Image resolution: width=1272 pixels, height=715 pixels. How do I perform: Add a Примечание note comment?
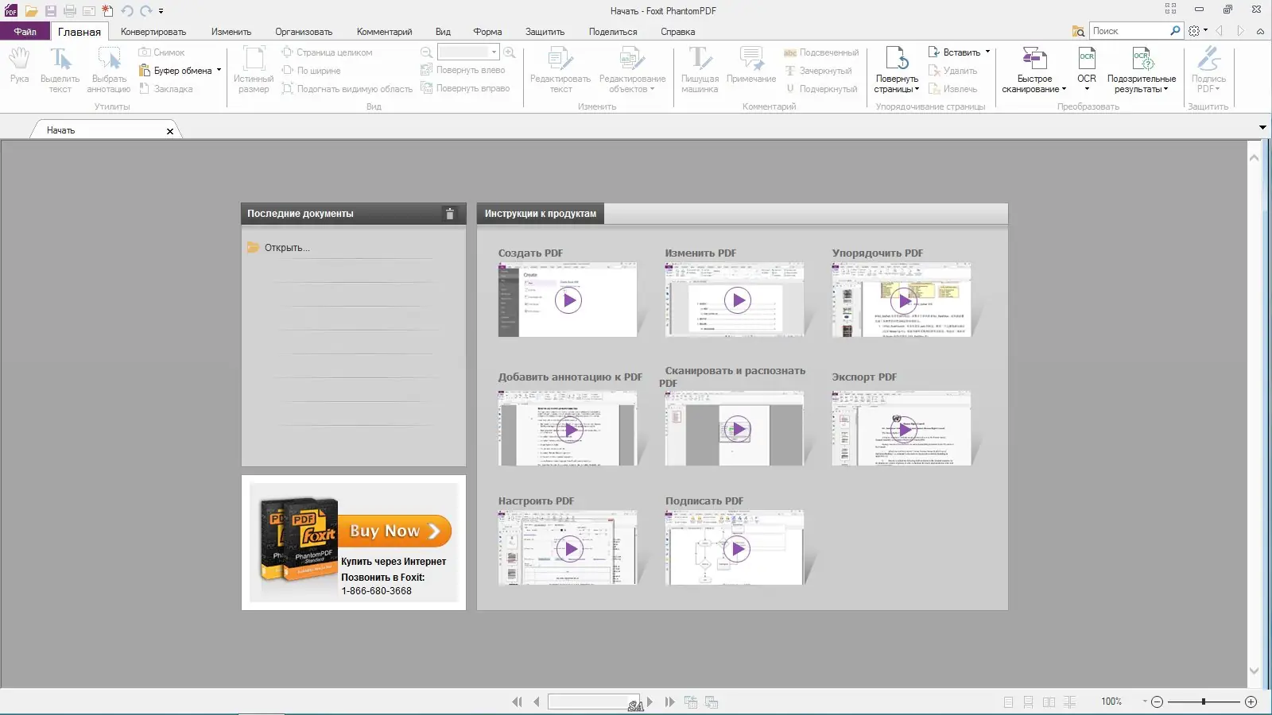pyautogui.click(x=751, y=65)
